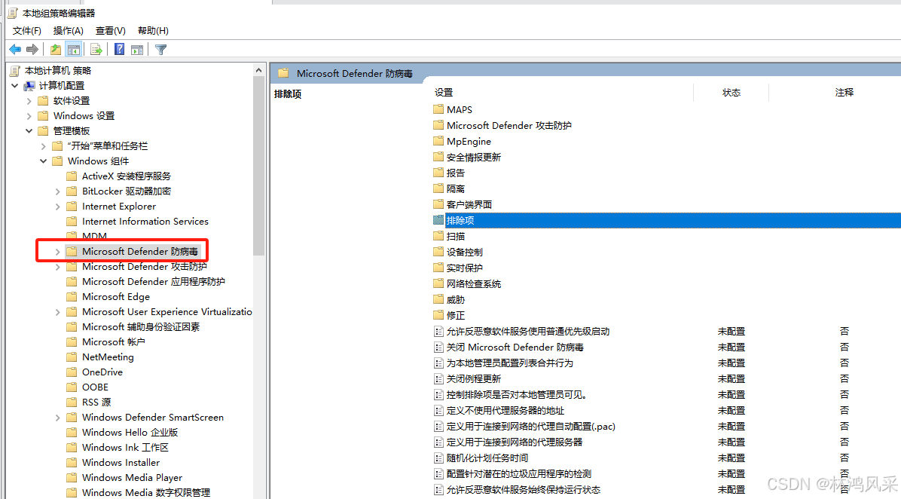Collapse the 计算机配置 tree node
The image size is (901, 499).
point(15,86)
